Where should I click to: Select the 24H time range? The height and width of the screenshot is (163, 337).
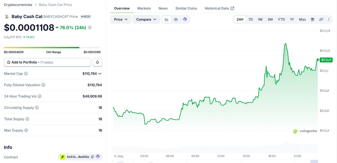pyautogui.click(x=240, y=19)
